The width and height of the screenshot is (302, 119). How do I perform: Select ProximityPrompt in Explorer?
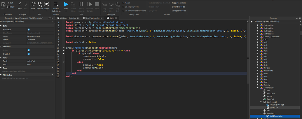(x=277, y=105)
